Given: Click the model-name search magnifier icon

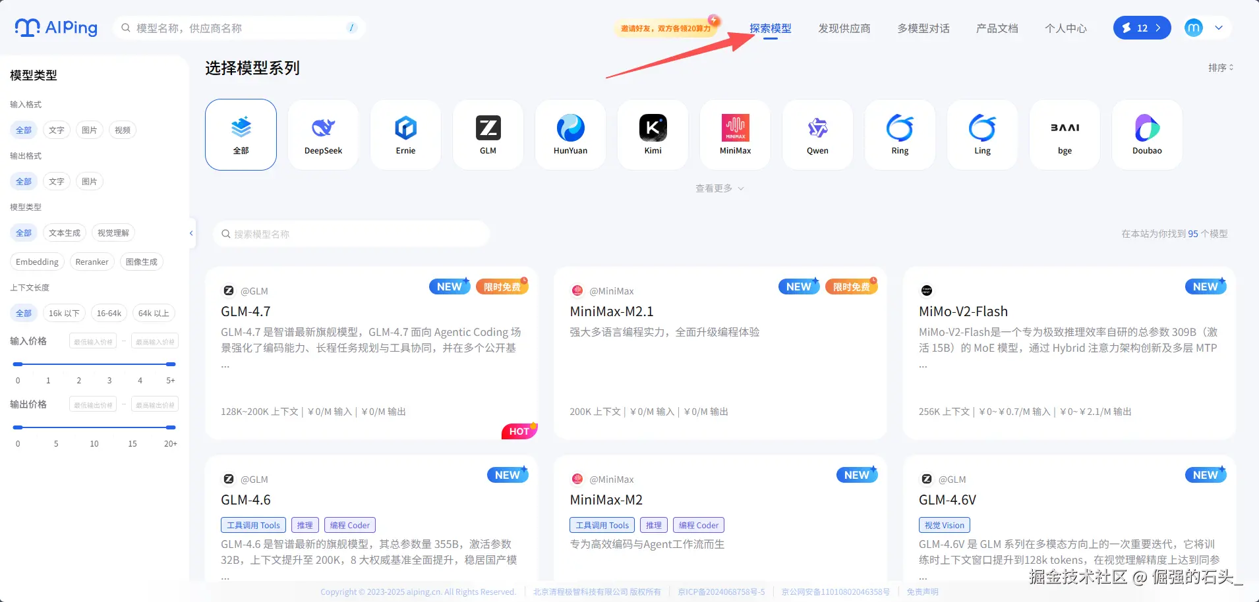Looking at the screenshot, I should click(x=226, y=234).
